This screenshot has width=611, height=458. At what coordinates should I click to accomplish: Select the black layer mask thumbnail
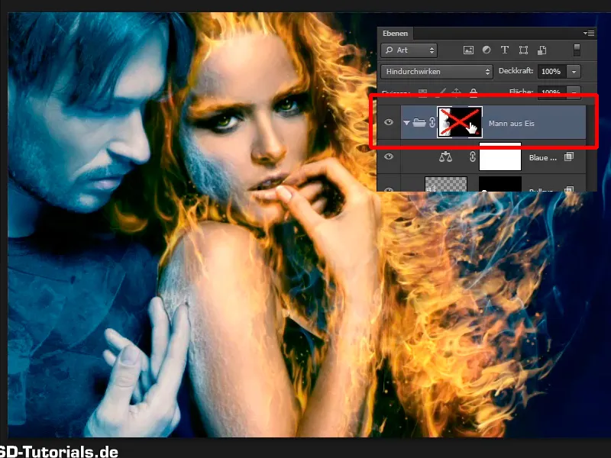pos(500,184)
